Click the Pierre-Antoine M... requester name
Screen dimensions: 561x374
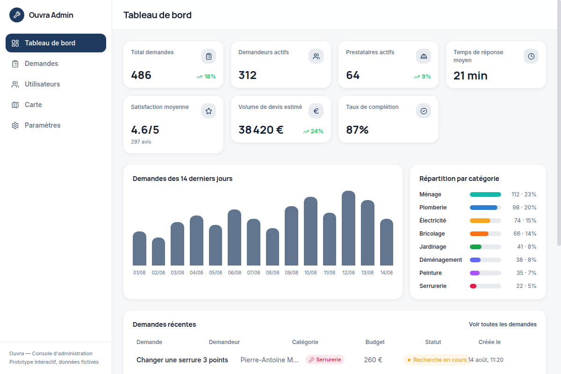pos(270,360)
